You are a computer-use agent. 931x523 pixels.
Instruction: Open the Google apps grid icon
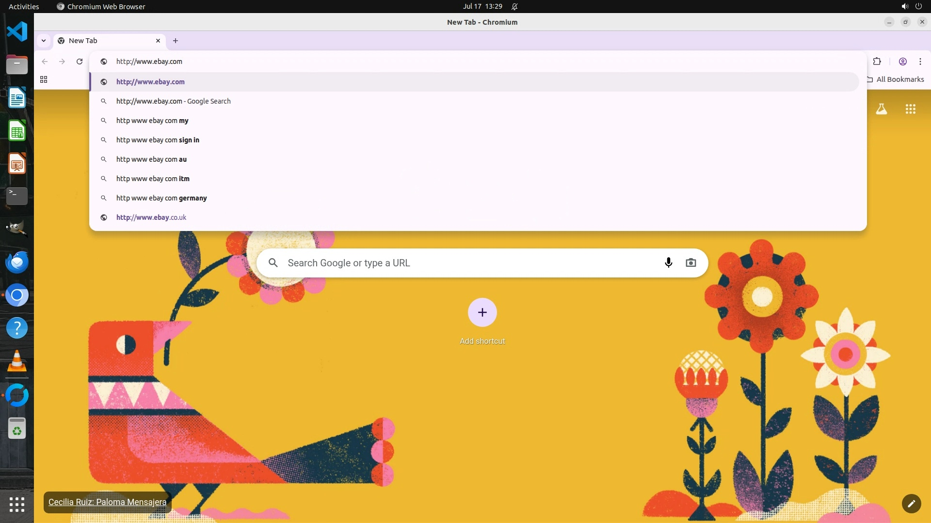910,109
